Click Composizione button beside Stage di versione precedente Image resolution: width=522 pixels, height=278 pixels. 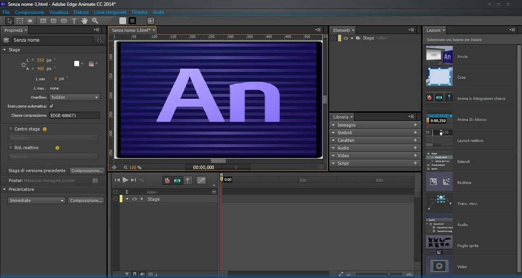tap(87, 171)
